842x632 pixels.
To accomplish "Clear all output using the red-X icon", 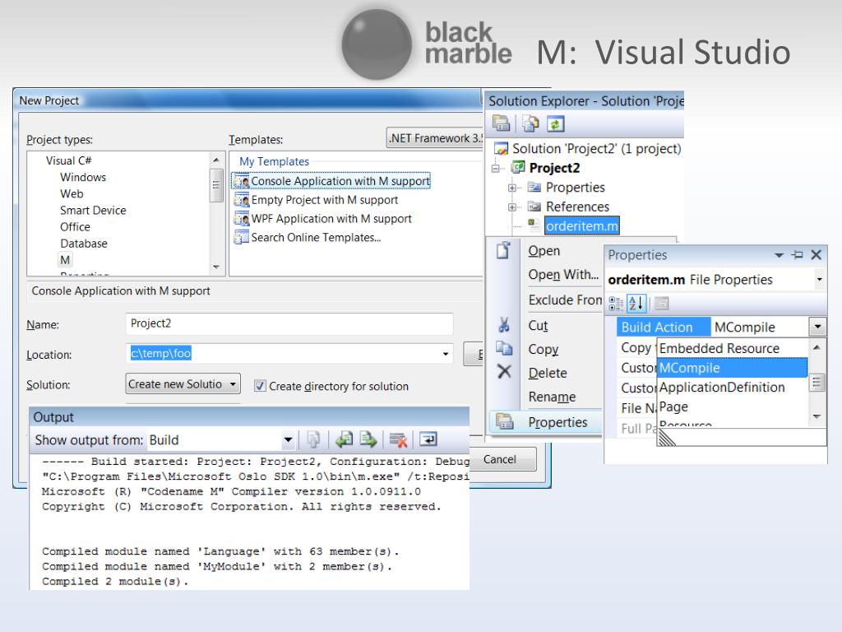I will (398, 439).
